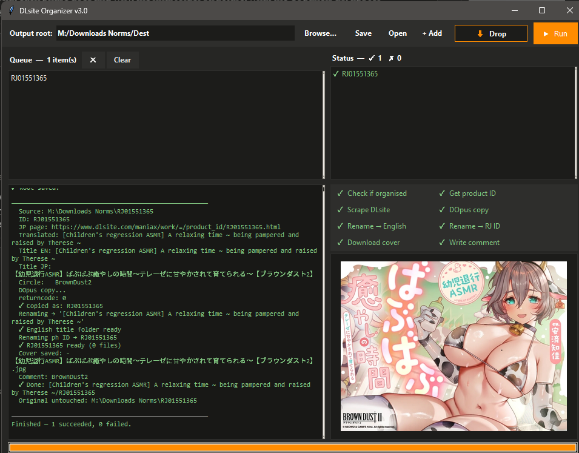Click the Original untouched log line
The image size is (579, 453).
107,400
